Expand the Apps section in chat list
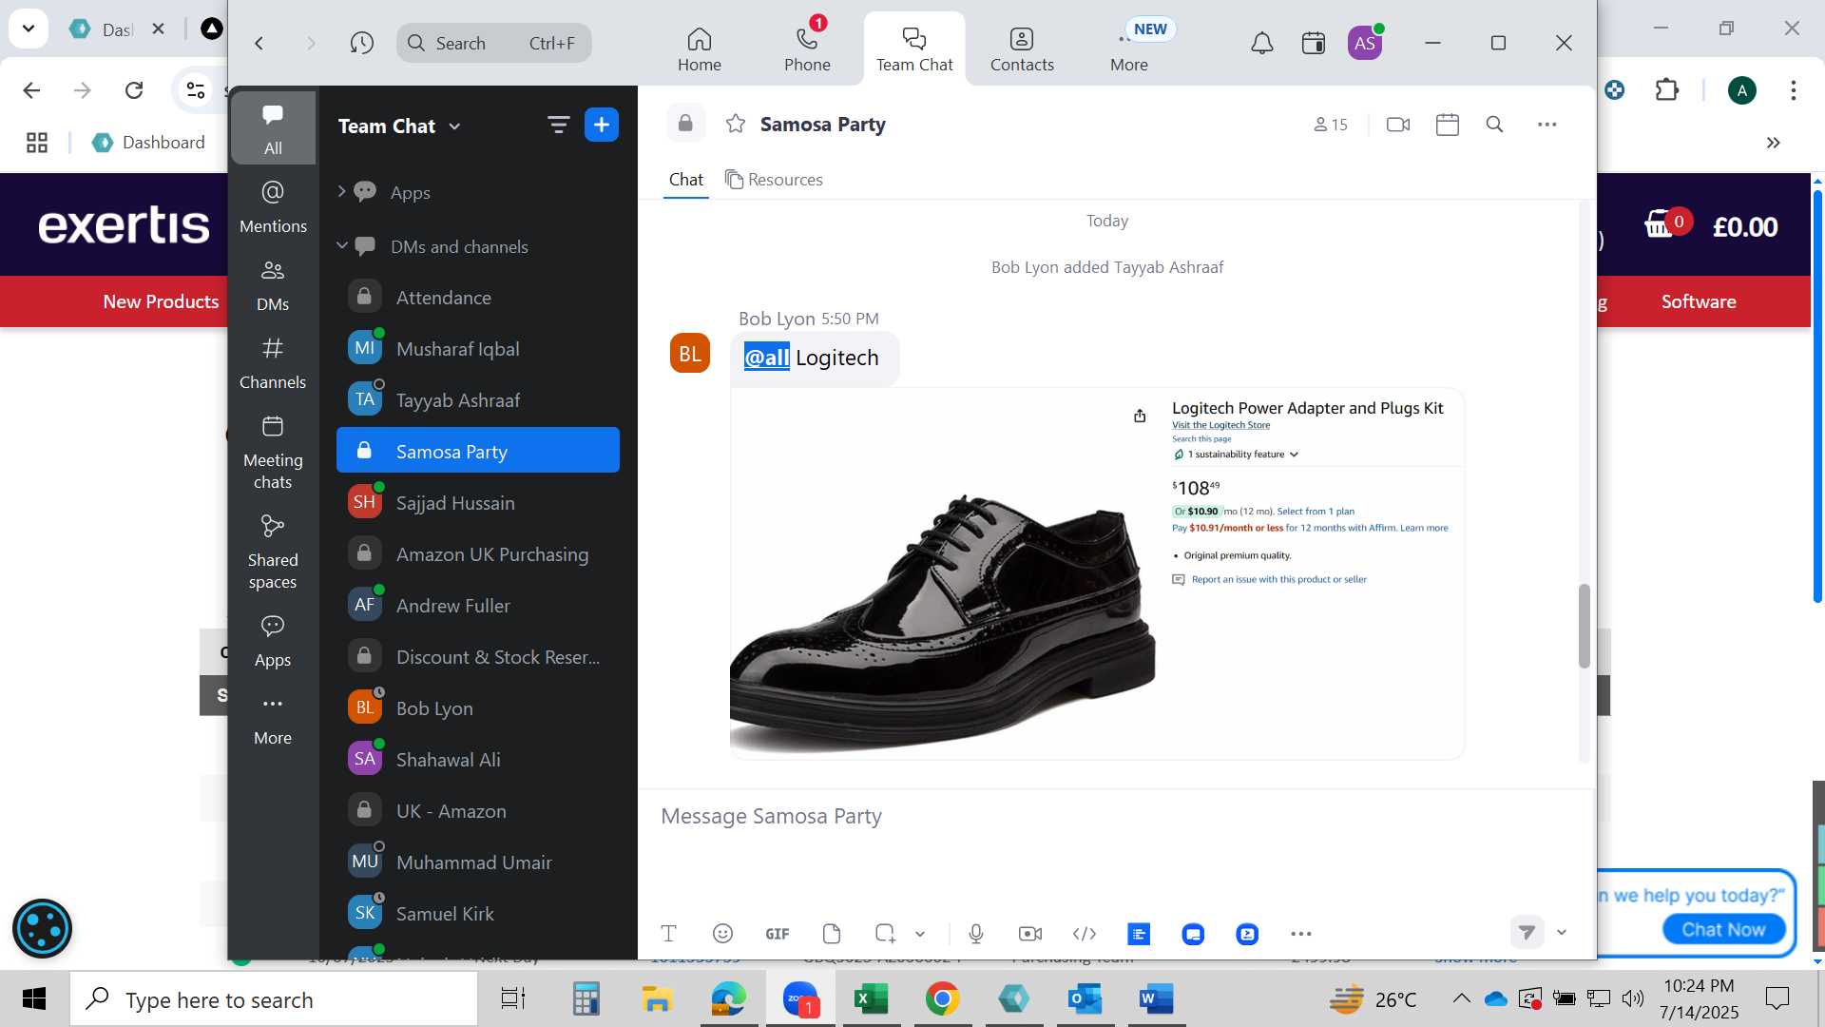Viewport: 1825px width, 1027px height. 341,192
